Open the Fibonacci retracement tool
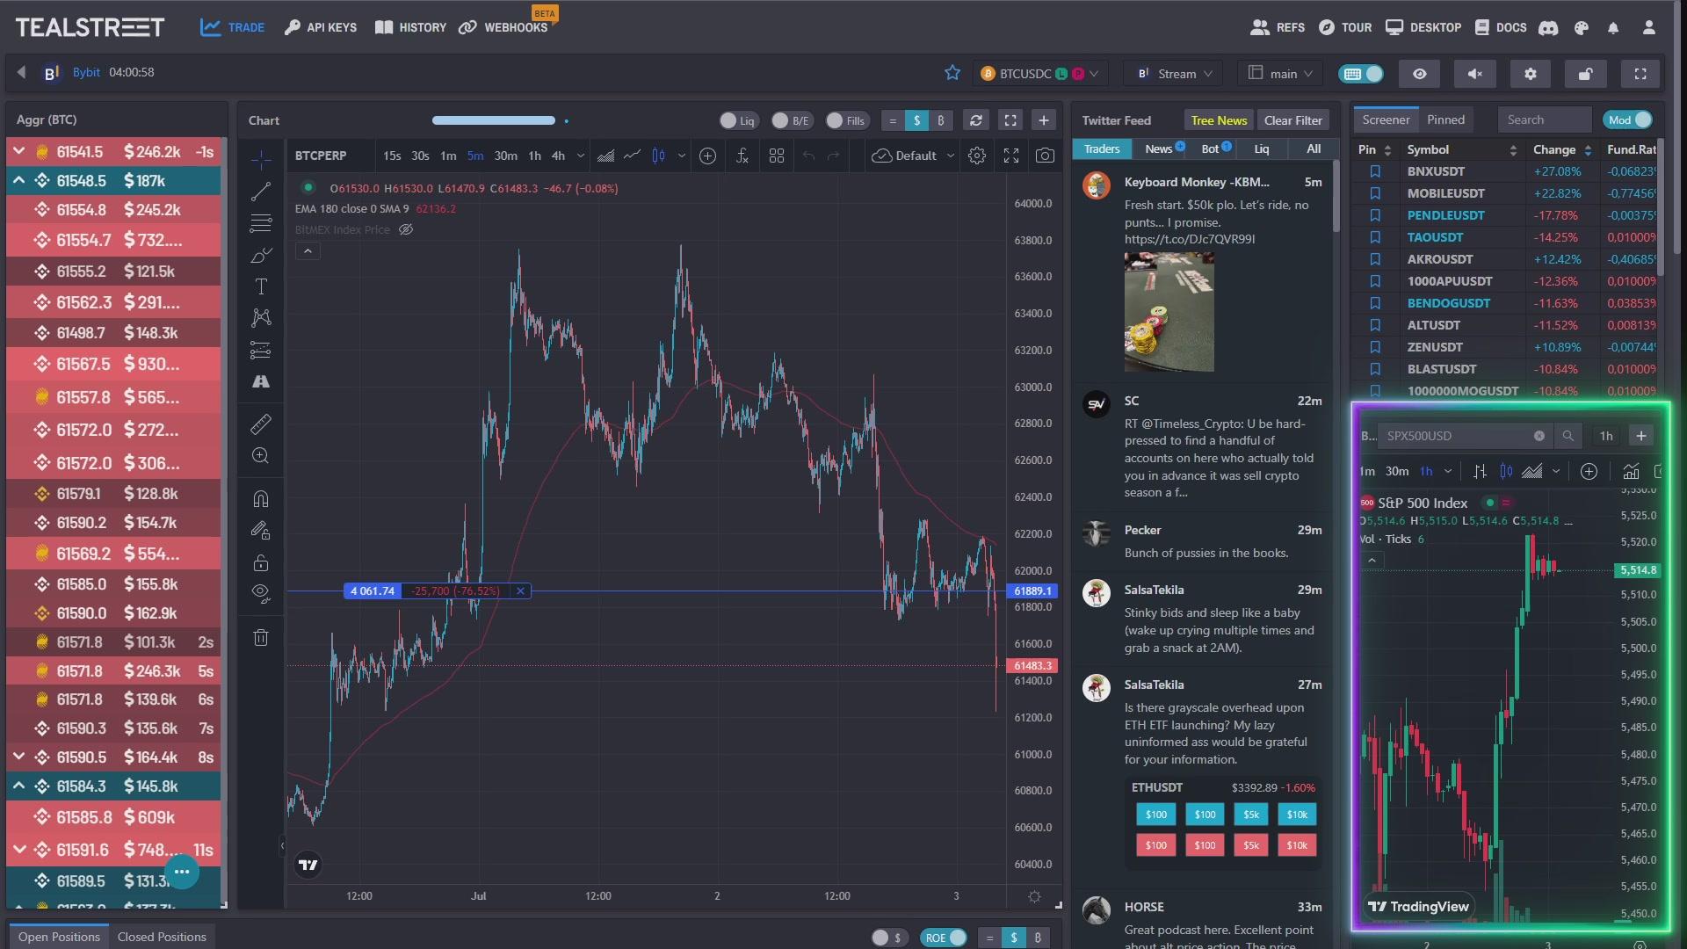Viewport: 1687px width, 949px height. click(261, 223)
